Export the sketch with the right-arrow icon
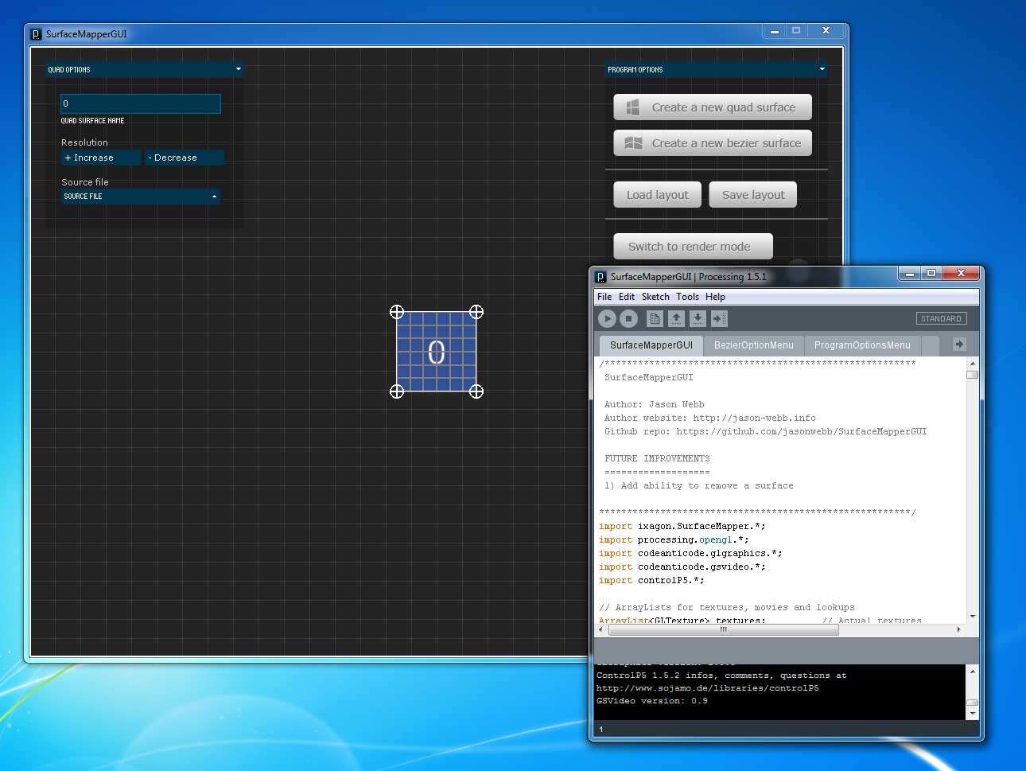 point(719,318)
